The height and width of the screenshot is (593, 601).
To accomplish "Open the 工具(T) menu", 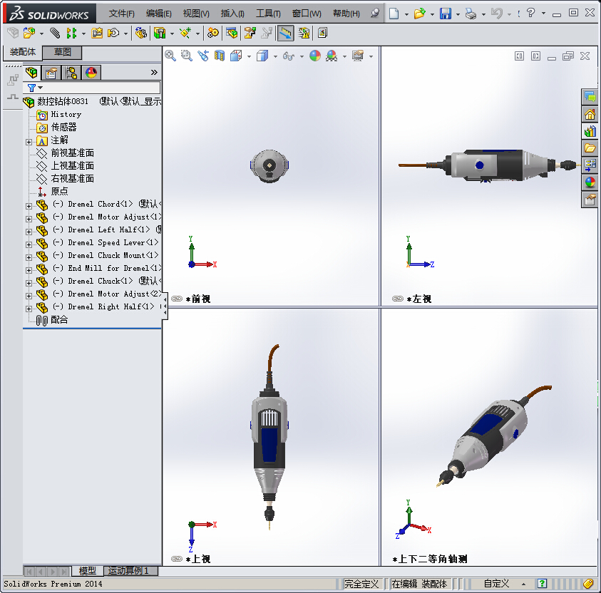I will pyautogui.click(x=268, y=14).
